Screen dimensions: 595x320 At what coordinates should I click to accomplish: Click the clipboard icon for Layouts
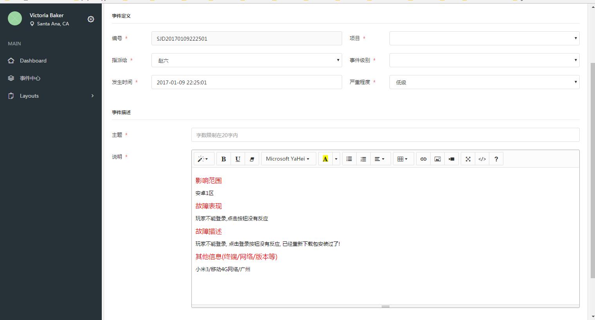click(11, 96)
